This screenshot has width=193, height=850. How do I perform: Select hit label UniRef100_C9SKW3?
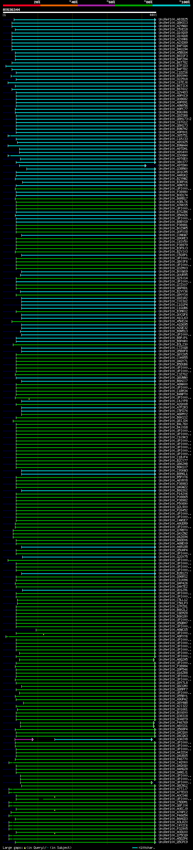coord(173,471)
